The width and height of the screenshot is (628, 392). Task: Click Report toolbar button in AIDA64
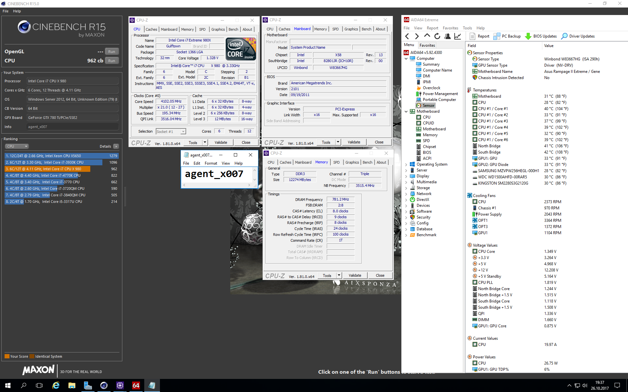tap(480, 36)
